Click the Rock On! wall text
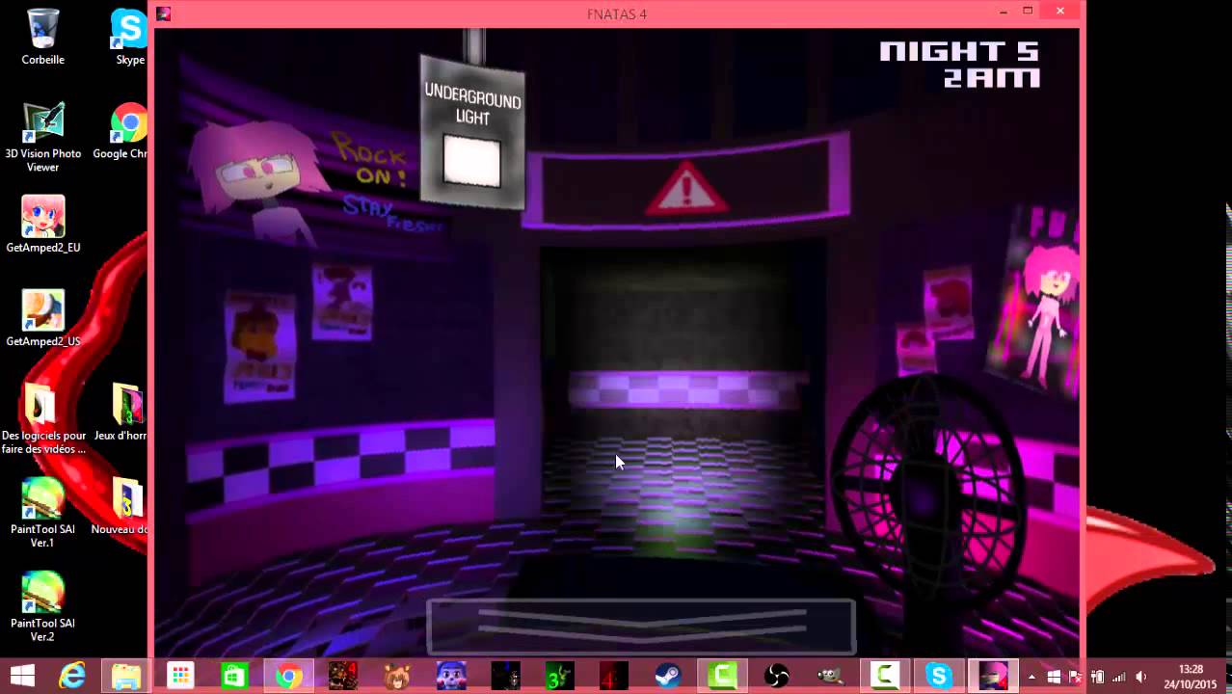The image size is (1232, 694). pos(369,159)
